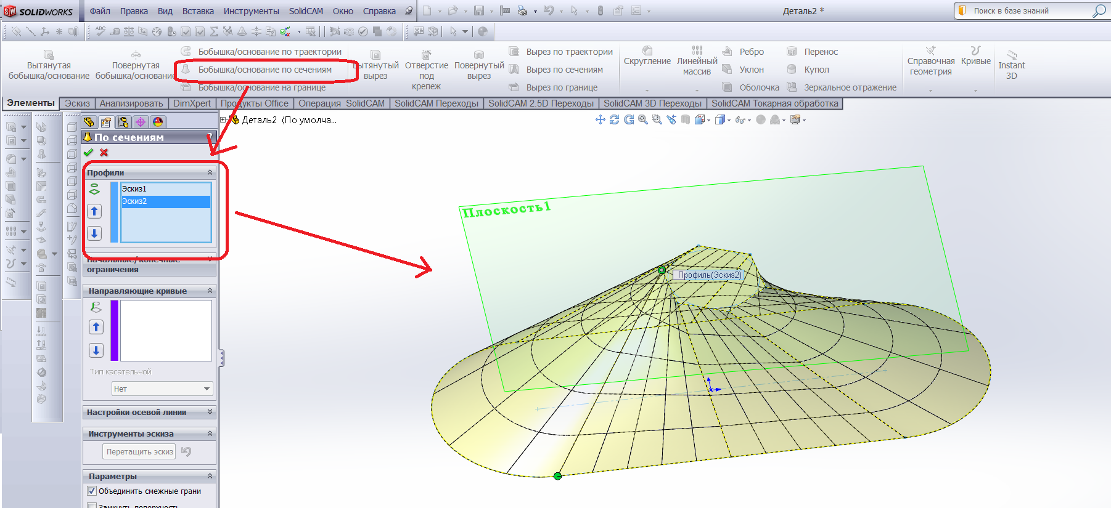Open the Вставка menu

click(x=198, y=11)
